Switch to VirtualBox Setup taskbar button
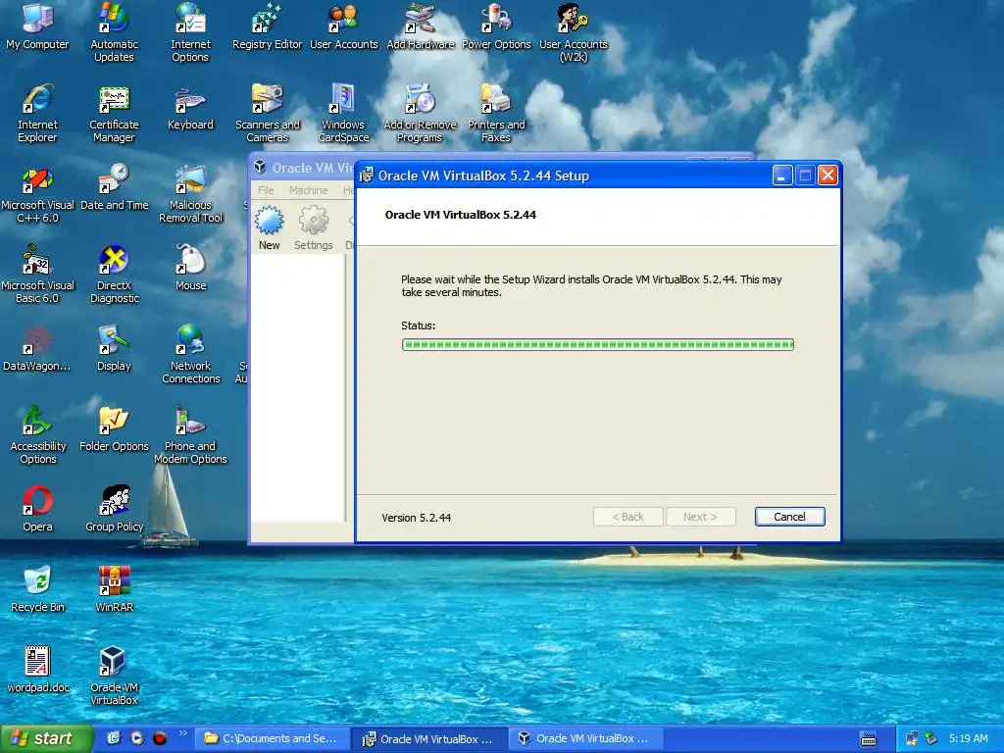 429,738
